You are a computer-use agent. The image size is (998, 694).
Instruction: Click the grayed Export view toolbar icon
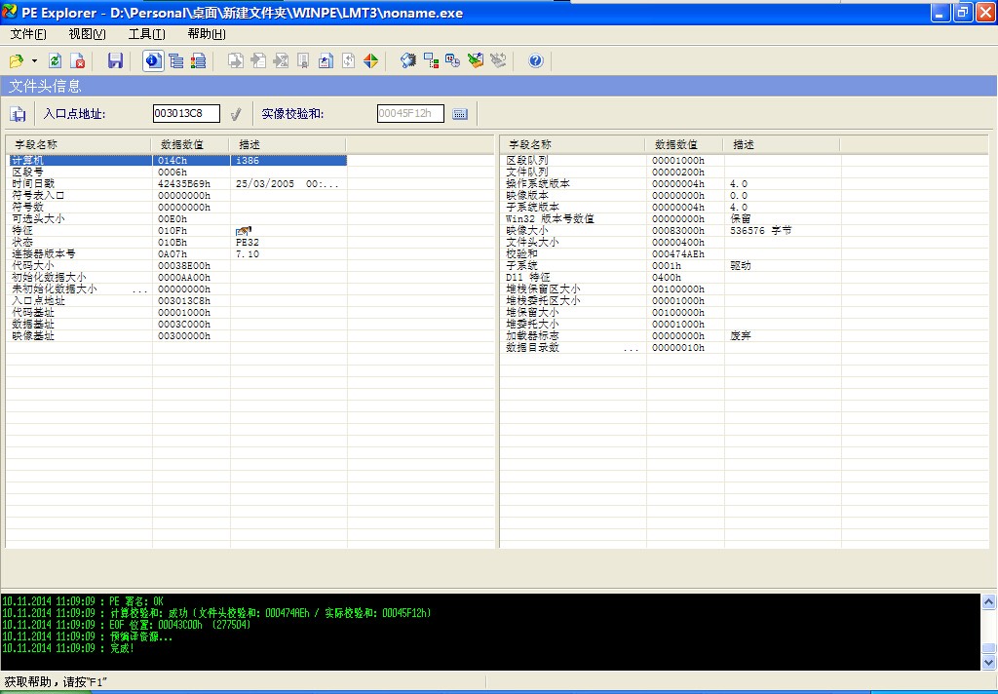click(x=236, y=61)
